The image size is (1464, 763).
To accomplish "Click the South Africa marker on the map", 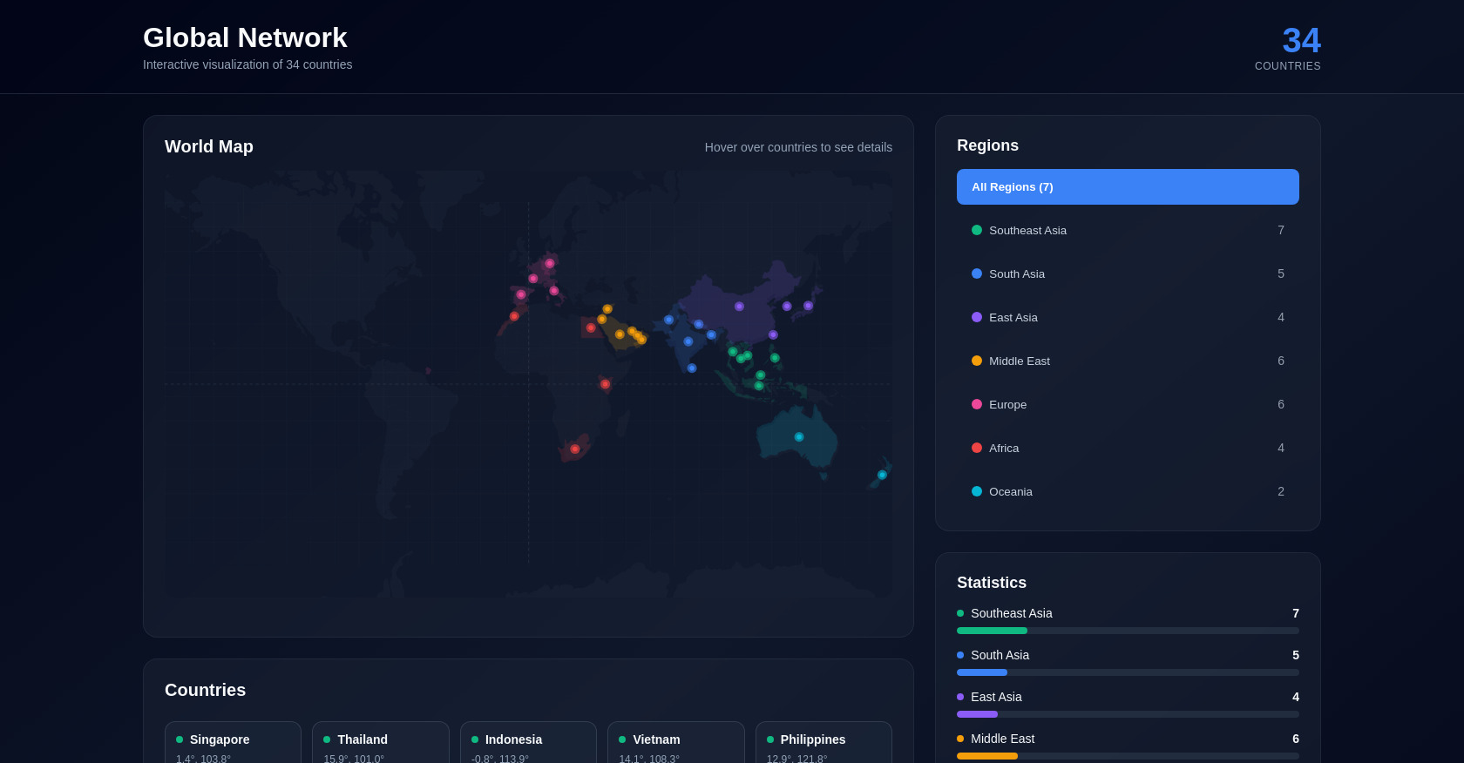I will (575, 449).
